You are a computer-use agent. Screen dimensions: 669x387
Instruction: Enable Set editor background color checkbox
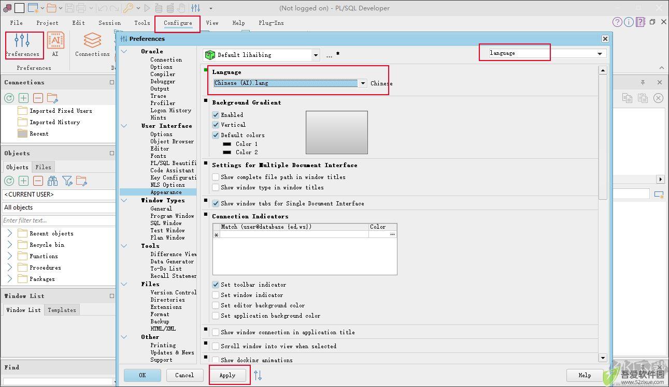click(x=216, y=305)
